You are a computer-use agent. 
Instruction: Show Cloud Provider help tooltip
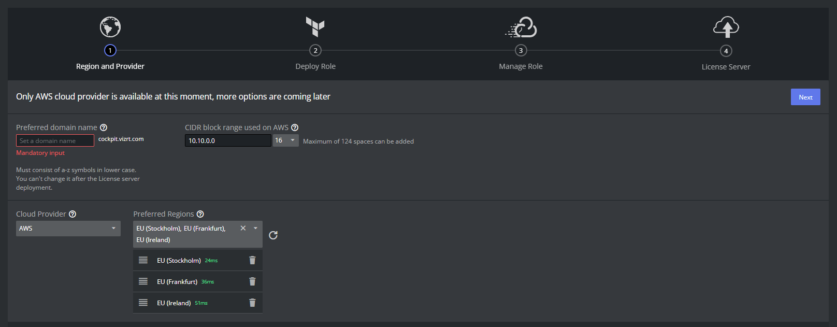pos(73,214)
